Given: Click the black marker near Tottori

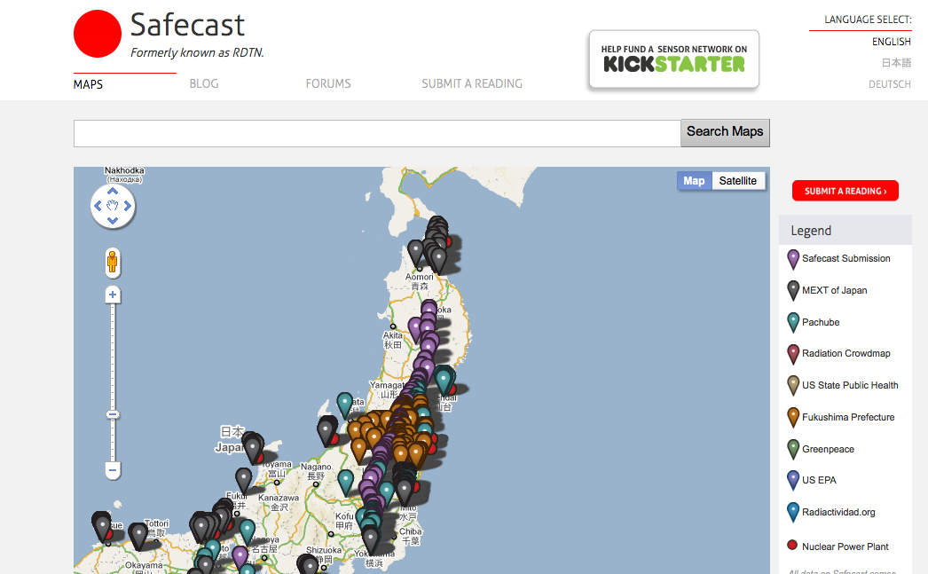Looking at the screenshot, I should tap(138, 534).
